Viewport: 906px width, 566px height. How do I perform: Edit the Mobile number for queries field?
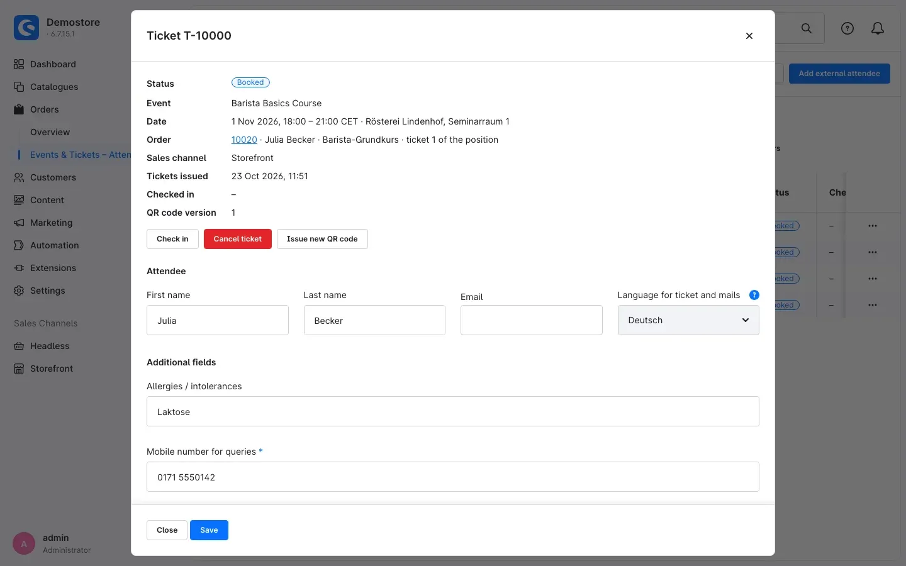(453, 477)
